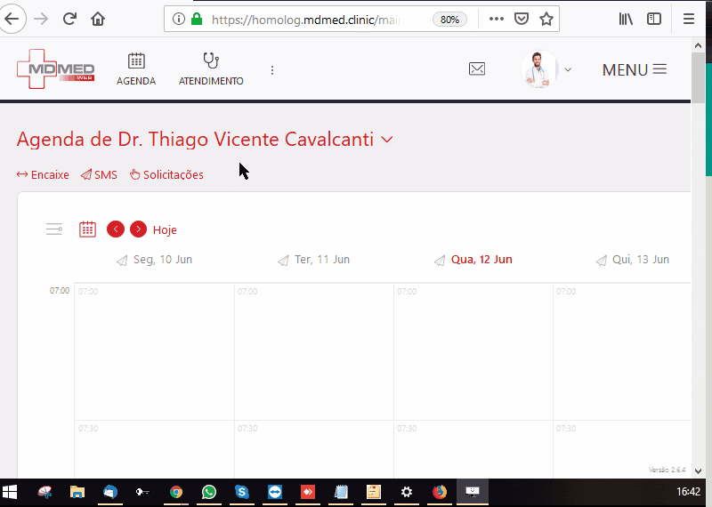Select the Qui, 13 Jun day header
This screenshot has width=712, height=507.
(x=641, y=260)
